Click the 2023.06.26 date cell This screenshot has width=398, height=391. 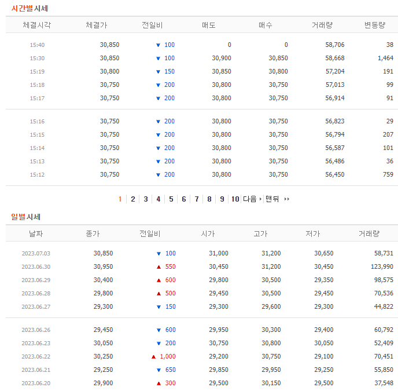pos(36,330)
